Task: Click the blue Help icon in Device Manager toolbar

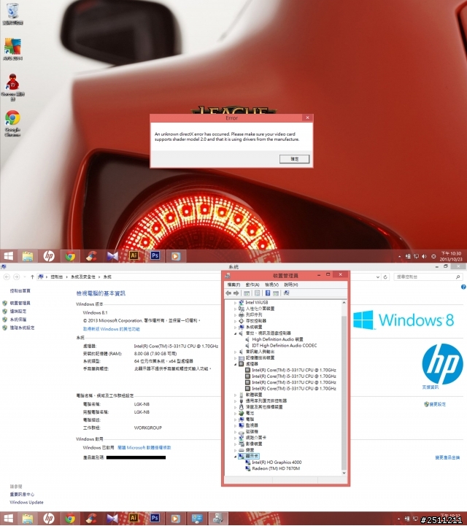Action: pos(268,293)
